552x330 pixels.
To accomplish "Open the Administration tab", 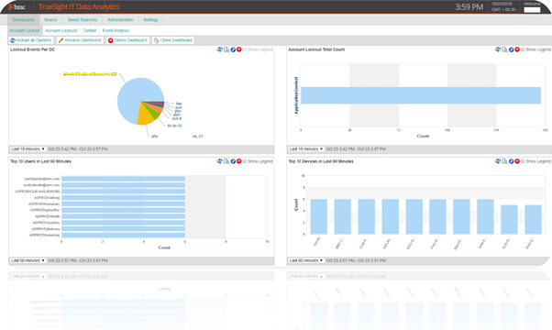I will (x=120, y=19).
